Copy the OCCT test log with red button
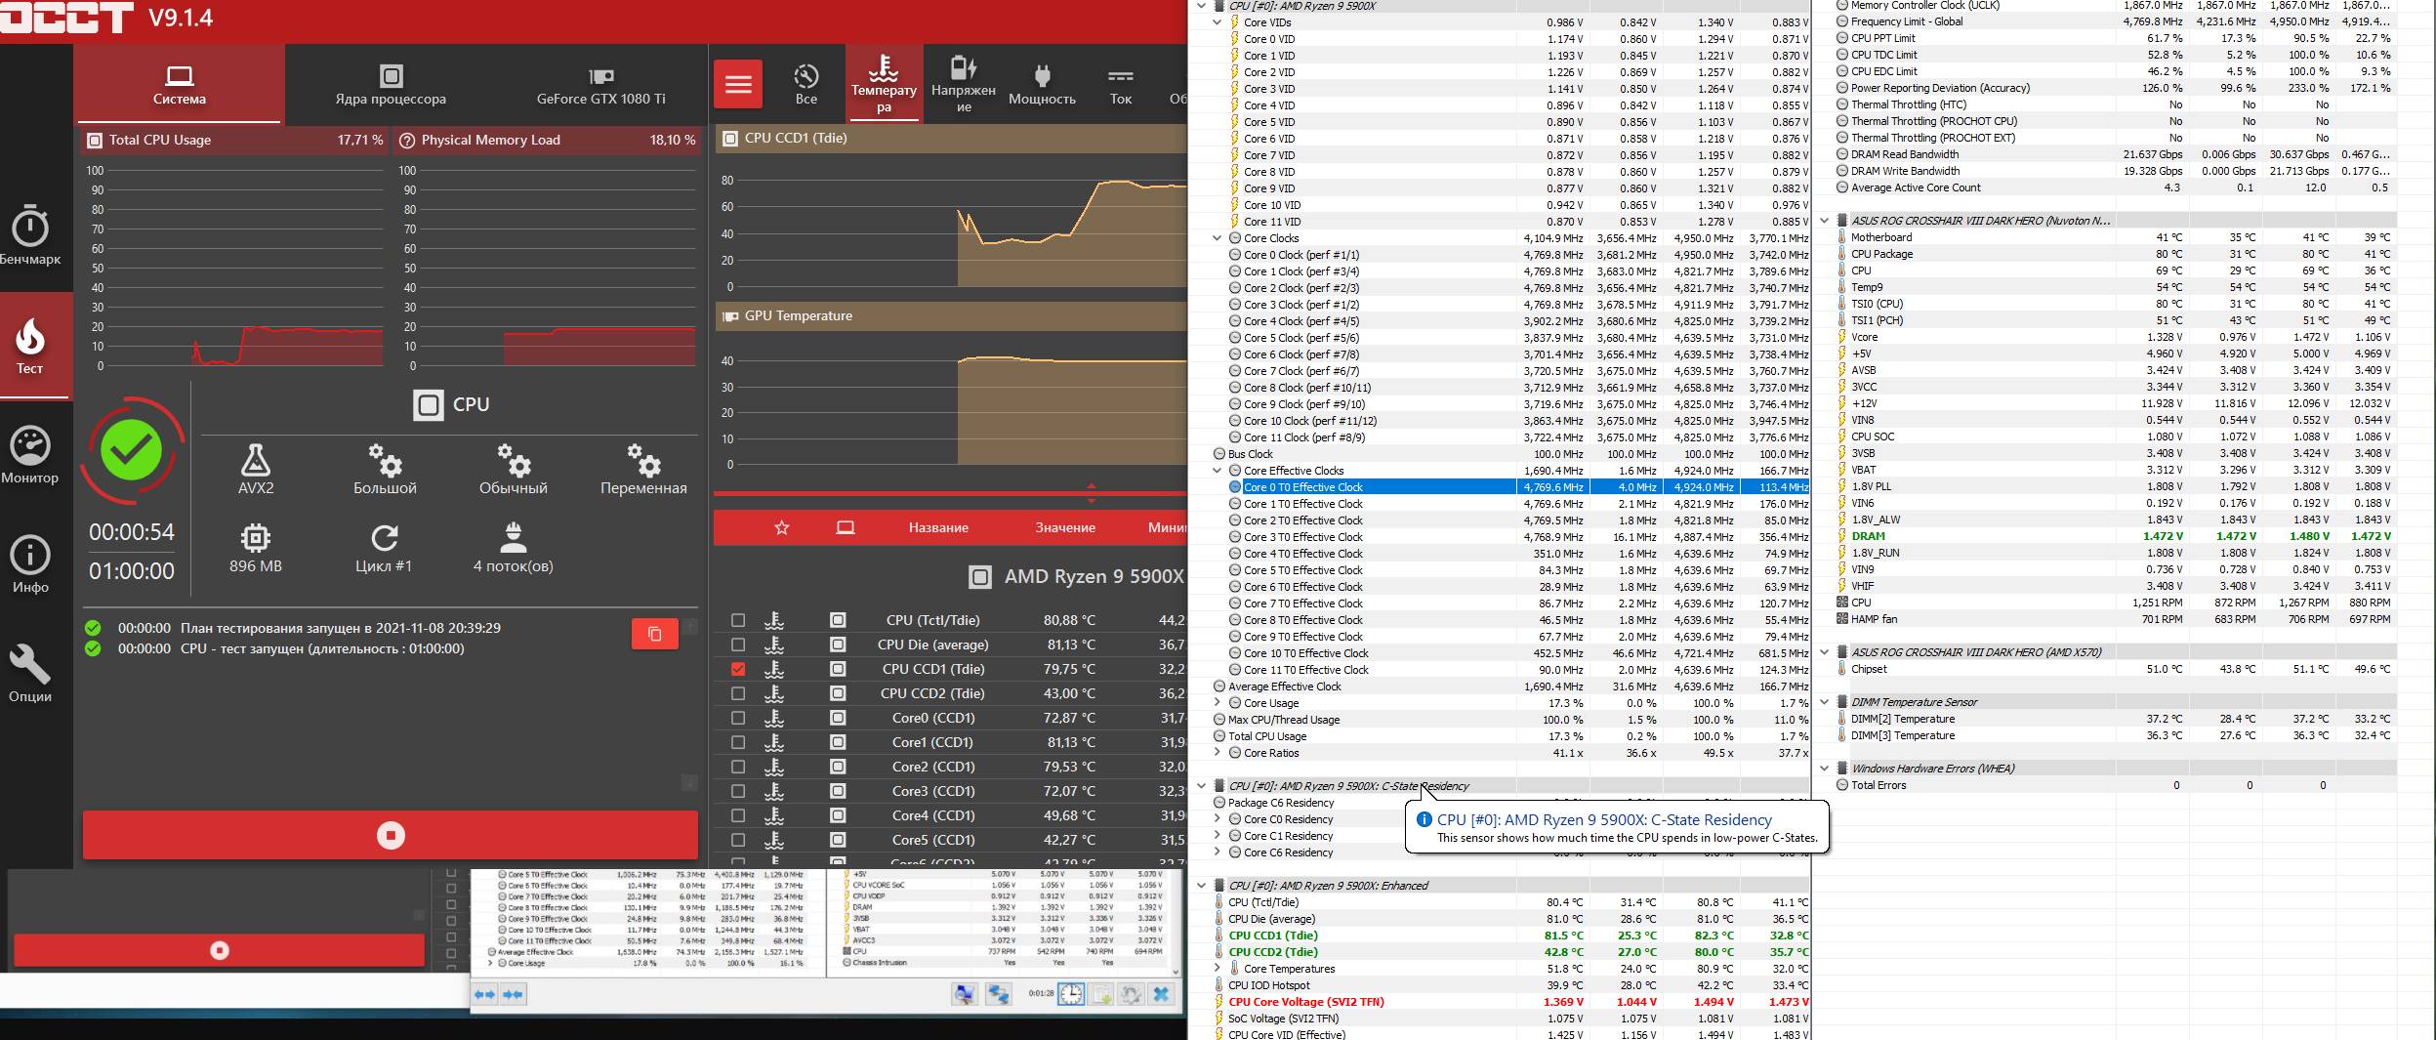 coord(655,634)
